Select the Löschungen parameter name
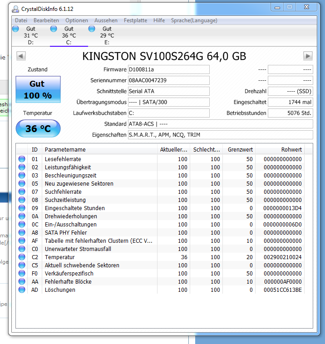 pyautogui.click(x=60, y=290)
